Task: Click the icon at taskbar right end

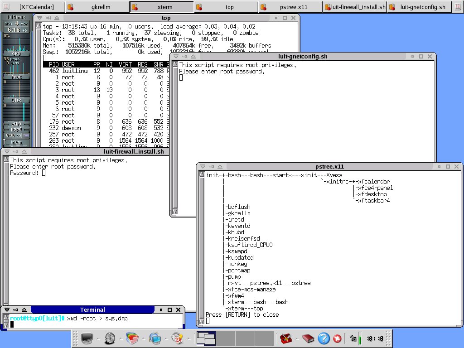Action: [x=458, y=7]
